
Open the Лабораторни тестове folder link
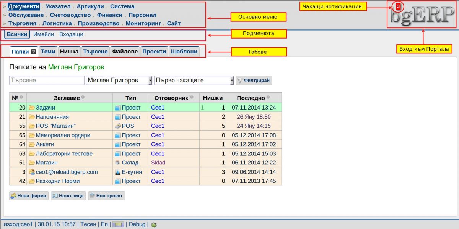click(64, 153)
